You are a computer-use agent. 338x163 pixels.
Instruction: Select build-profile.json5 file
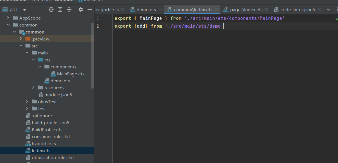click(x=50, y=123)
